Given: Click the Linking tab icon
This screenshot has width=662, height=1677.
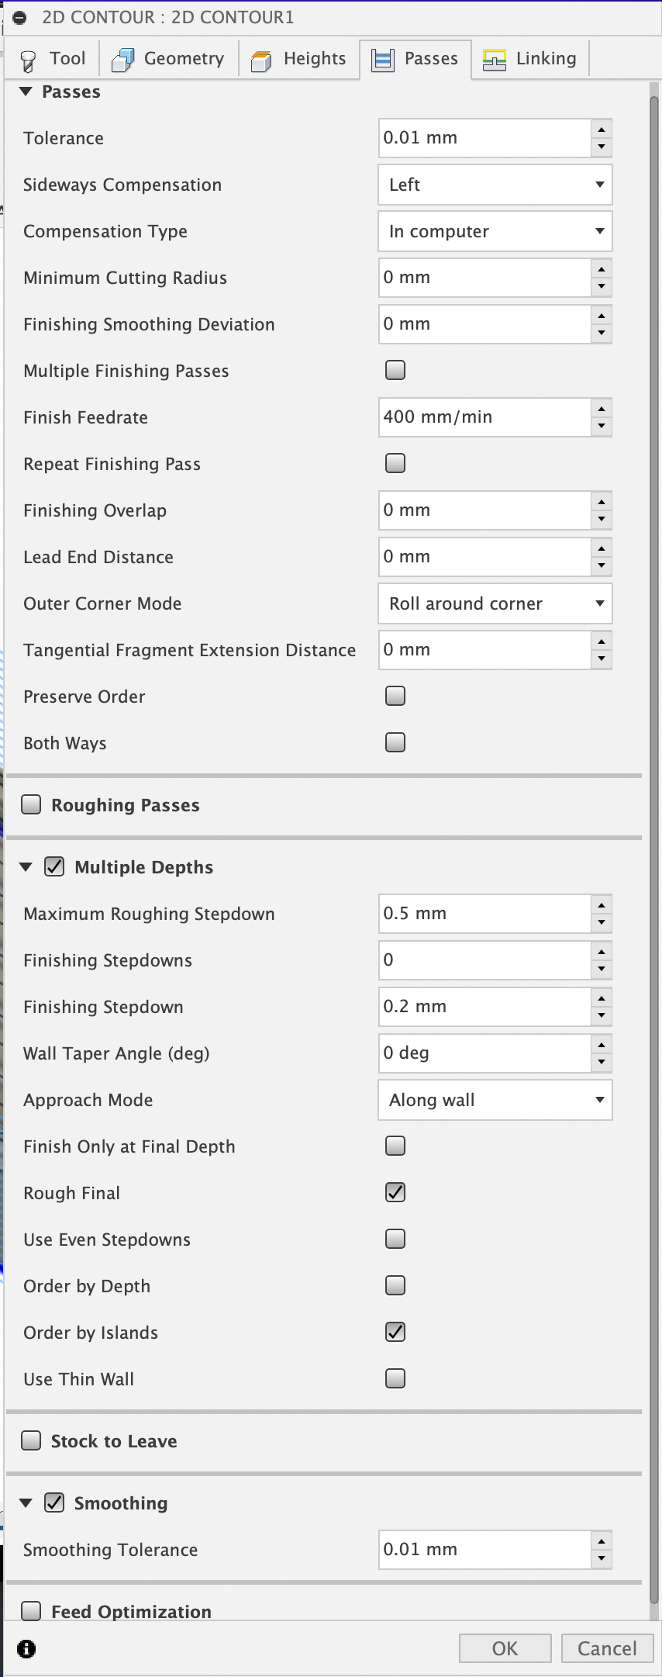Looking at the screenshot, I should 495,60.
